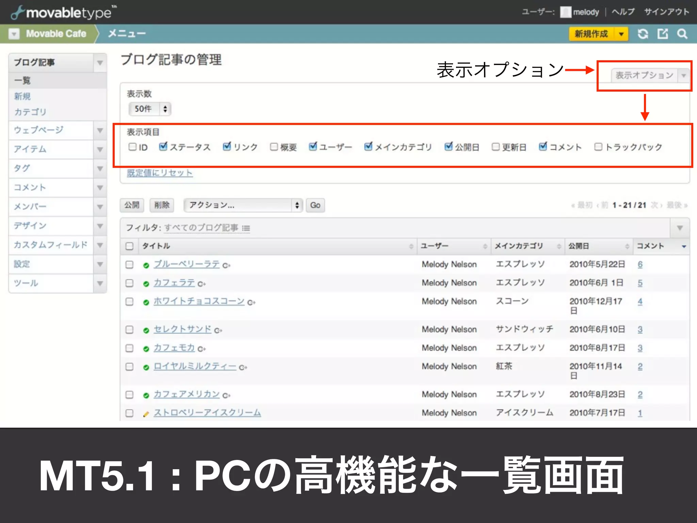Click the view-entry icon next to ホワイトチョコスコーン

point(252,302)
